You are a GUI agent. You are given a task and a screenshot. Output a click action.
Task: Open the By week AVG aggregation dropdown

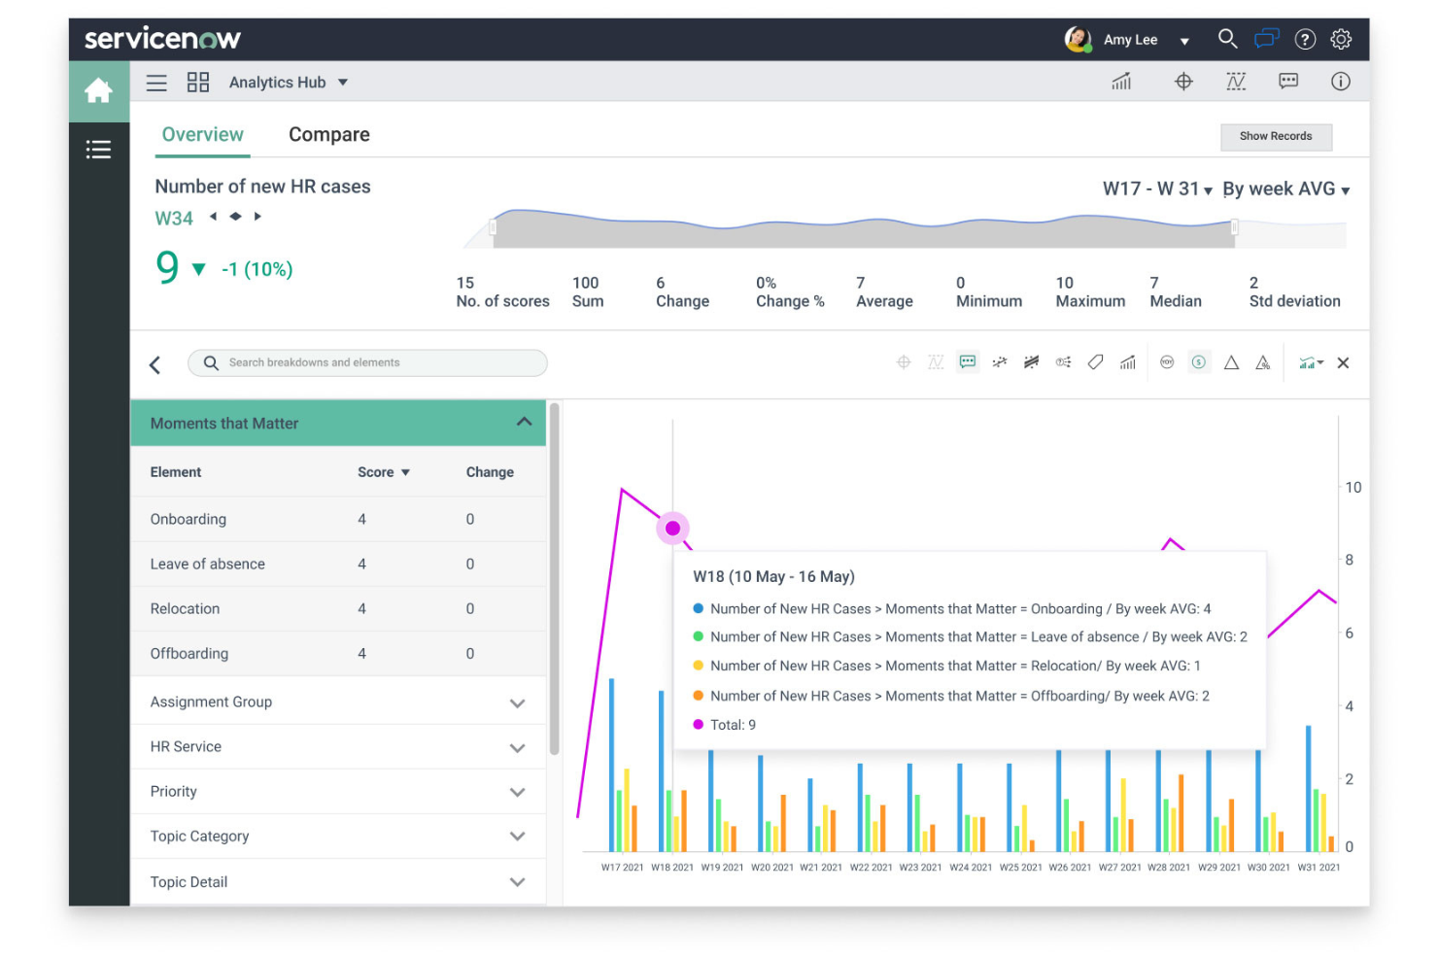coord(1286,189)
